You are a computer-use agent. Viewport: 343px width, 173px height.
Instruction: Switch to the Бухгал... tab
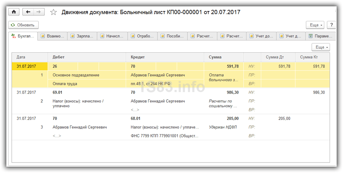click(23, 36)
